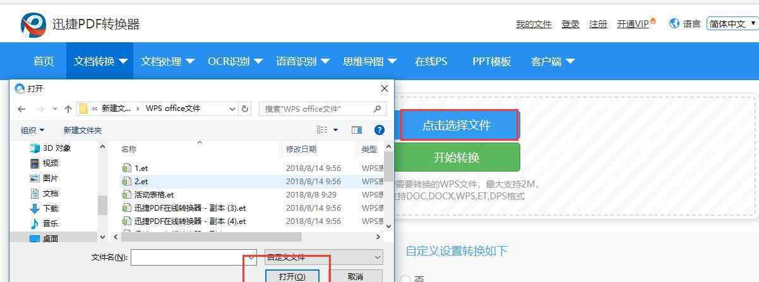Viewport: 759px width, 282px height.
Task: Click the 注册 link
Action: click(x=598, y=24)
